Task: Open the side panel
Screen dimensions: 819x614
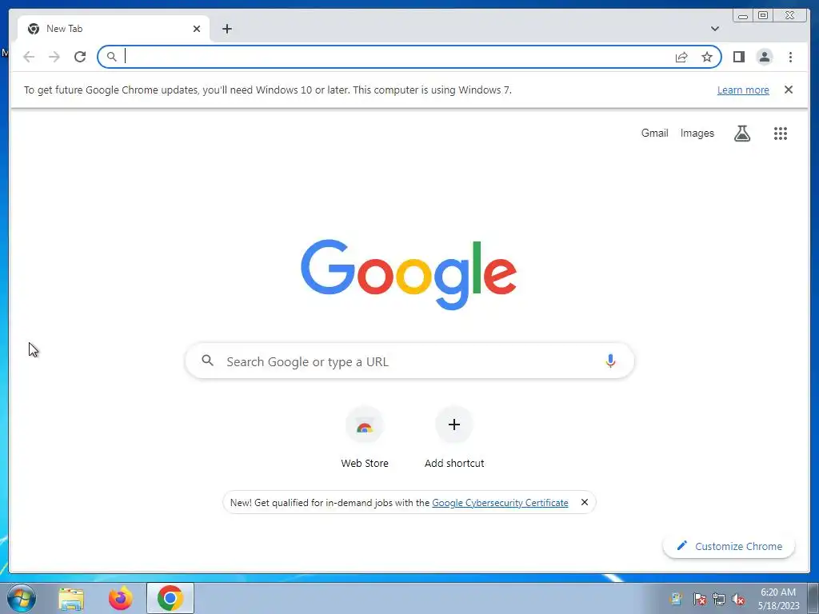Action: 738,57
